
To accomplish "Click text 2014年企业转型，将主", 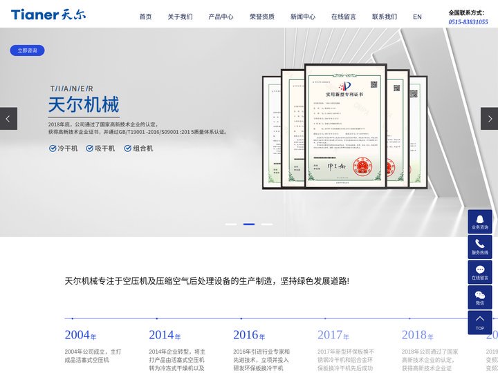I will pyautogui.click(x=177, y=352).
